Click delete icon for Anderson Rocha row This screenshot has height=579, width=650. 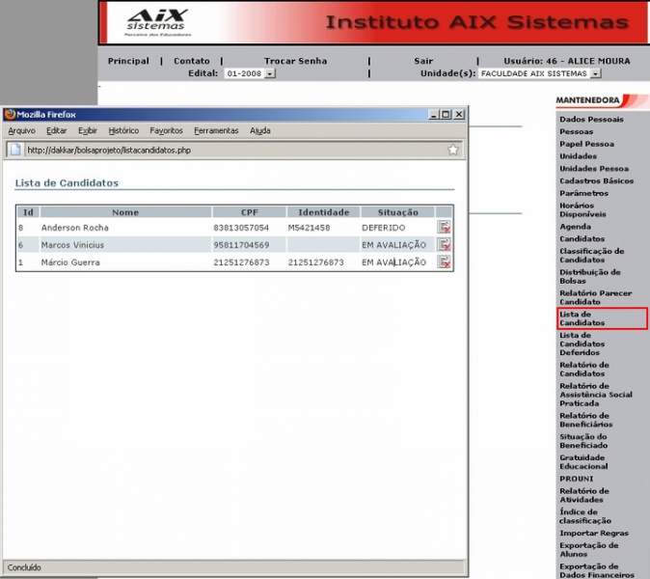coord(444,228)
